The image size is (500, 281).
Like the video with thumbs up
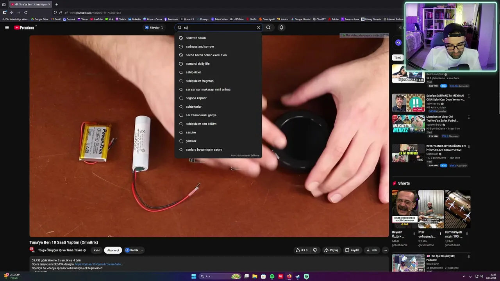point(302,250)
